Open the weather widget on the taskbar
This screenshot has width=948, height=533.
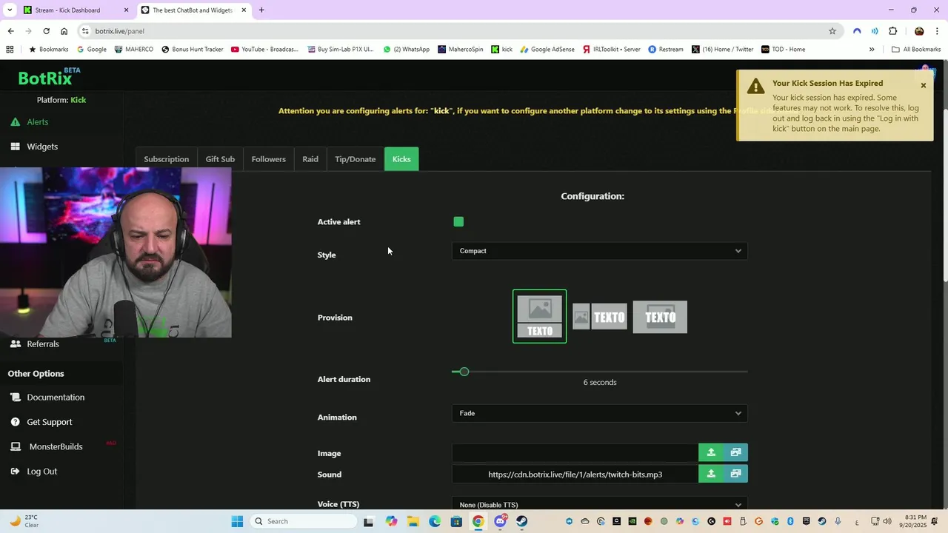click(24, 521)
